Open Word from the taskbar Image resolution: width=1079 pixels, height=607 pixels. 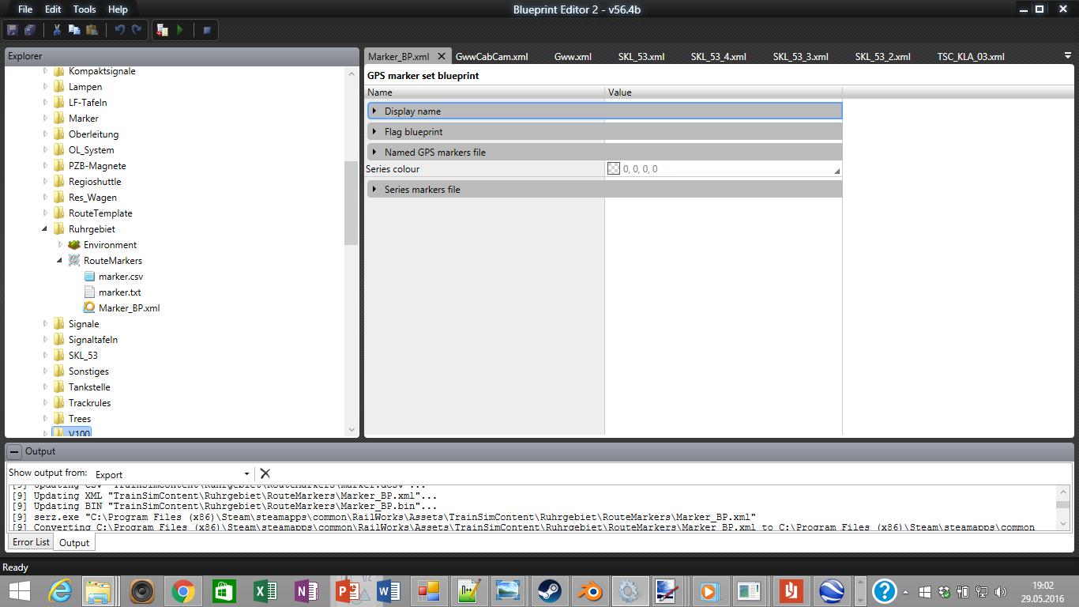[x=388, y=590]
